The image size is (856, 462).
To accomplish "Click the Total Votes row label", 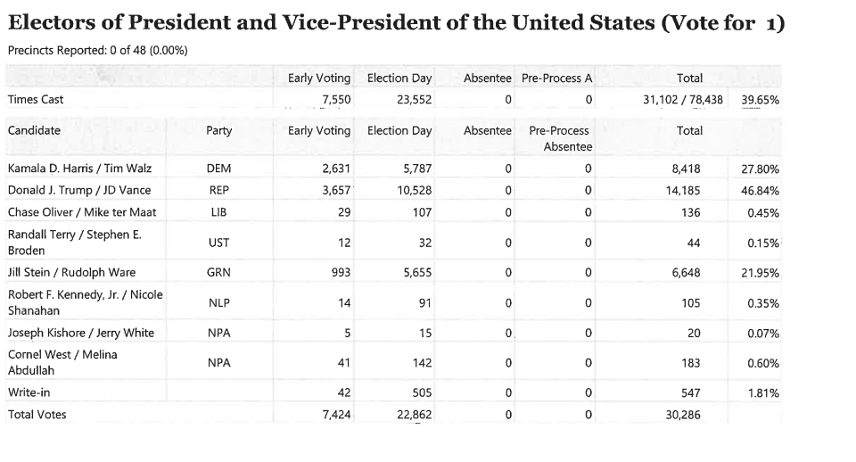I will (x=37, y=414).
